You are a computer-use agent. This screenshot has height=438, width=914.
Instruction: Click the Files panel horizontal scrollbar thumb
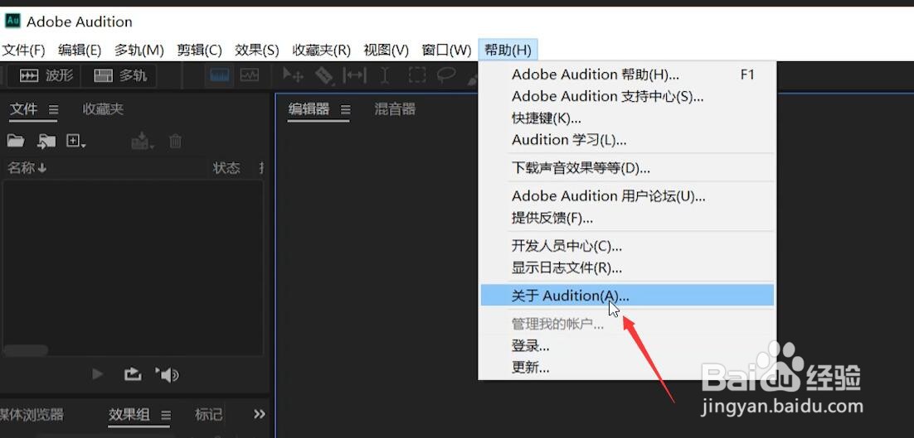pyautogui.click(x=25, y=350)
